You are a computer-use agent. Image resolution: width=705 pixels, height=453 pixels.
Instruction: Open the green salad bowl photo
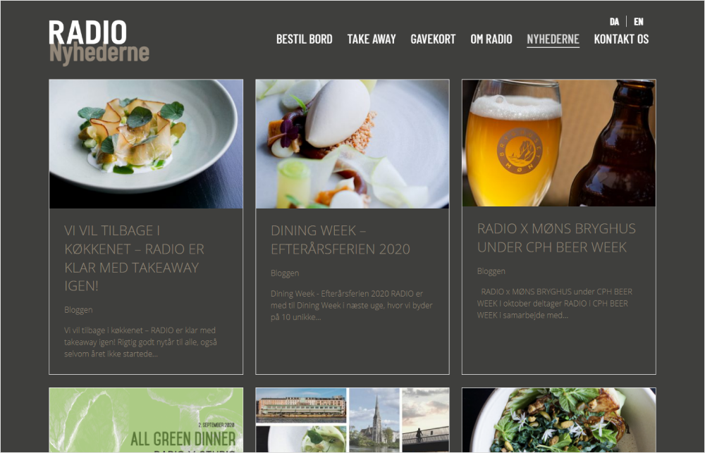[x=559, y=420]
